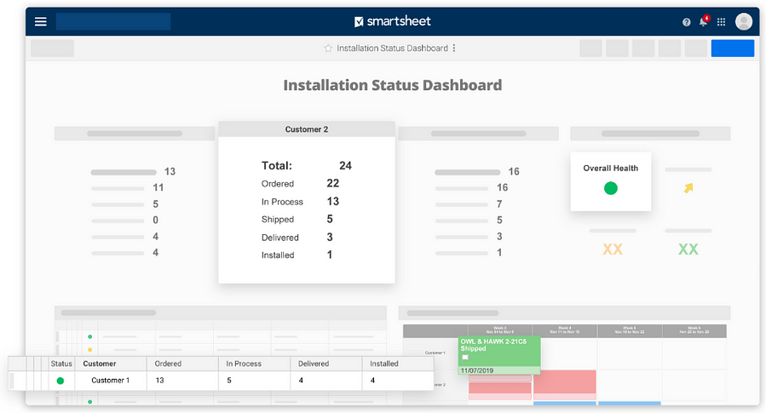Click the orange XX metric value
Screen dimensions: 766x413
coord(612,250)
